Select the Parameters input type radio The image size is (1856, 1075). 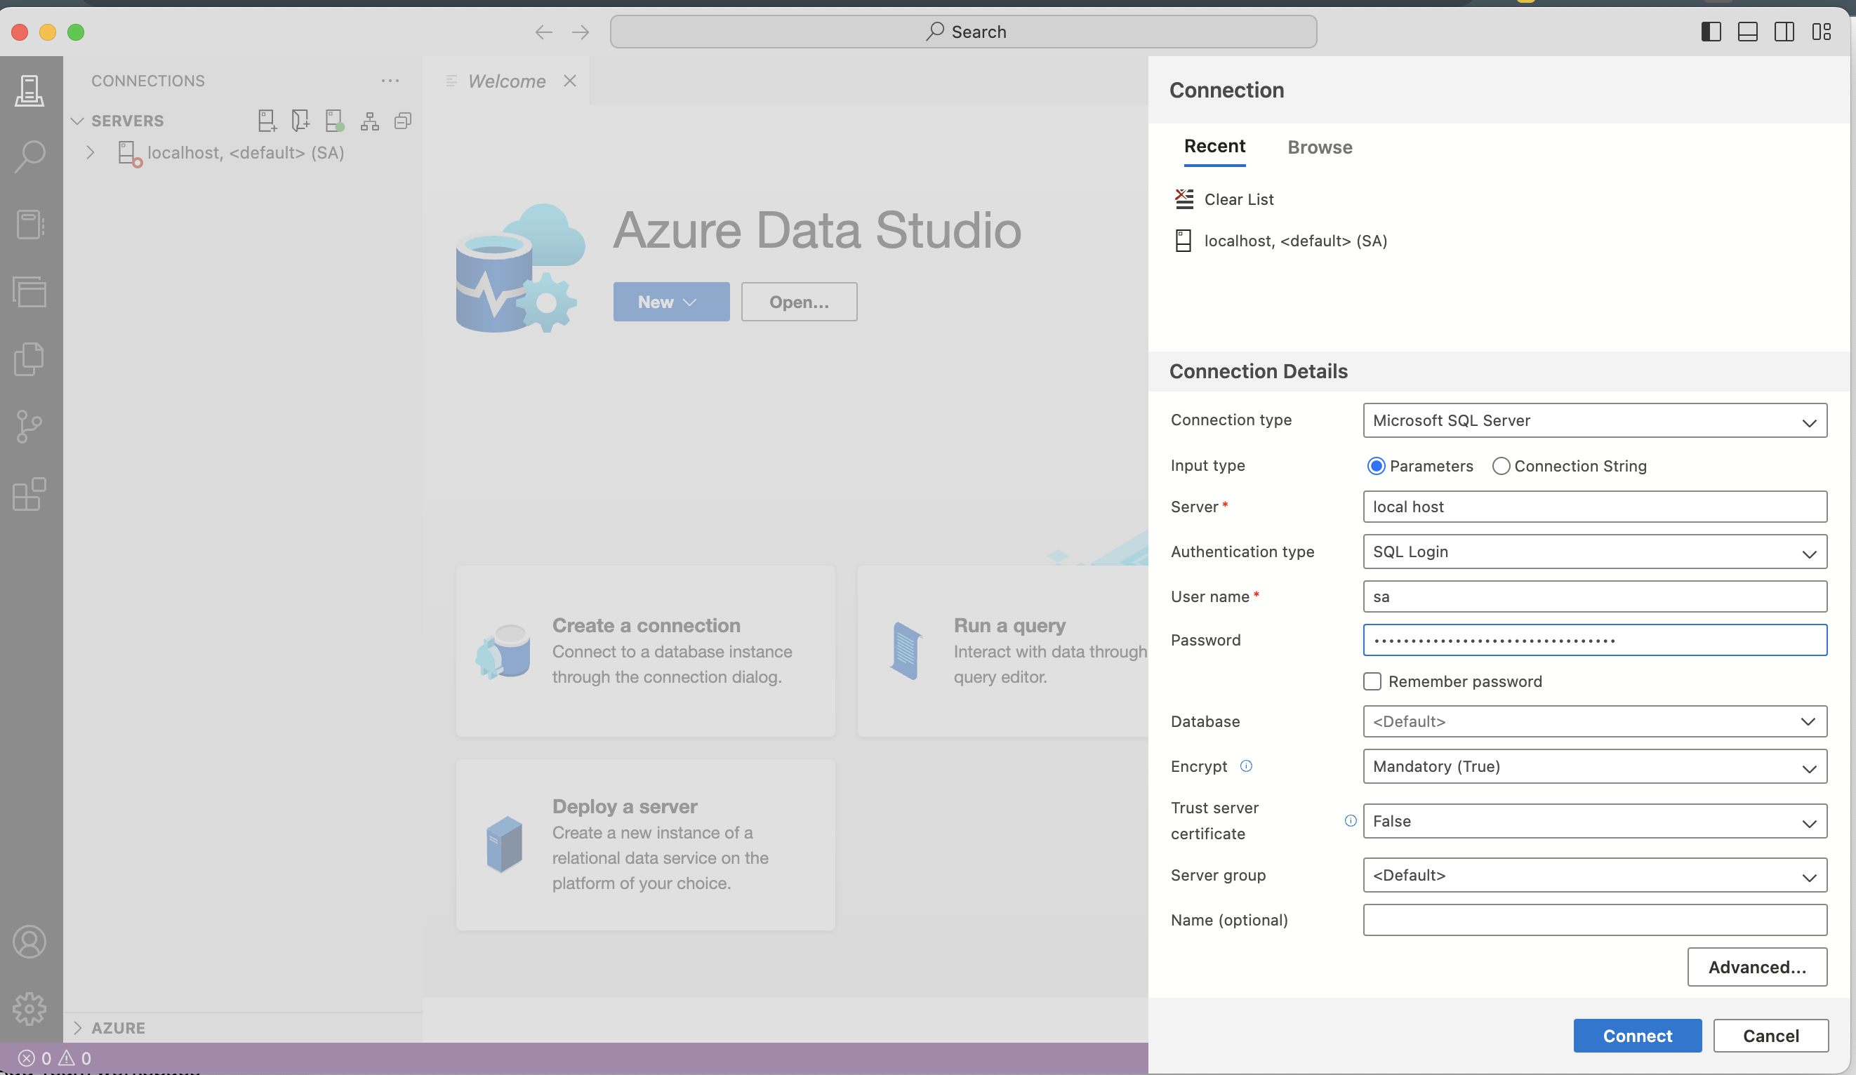[x=1376, y=466]
